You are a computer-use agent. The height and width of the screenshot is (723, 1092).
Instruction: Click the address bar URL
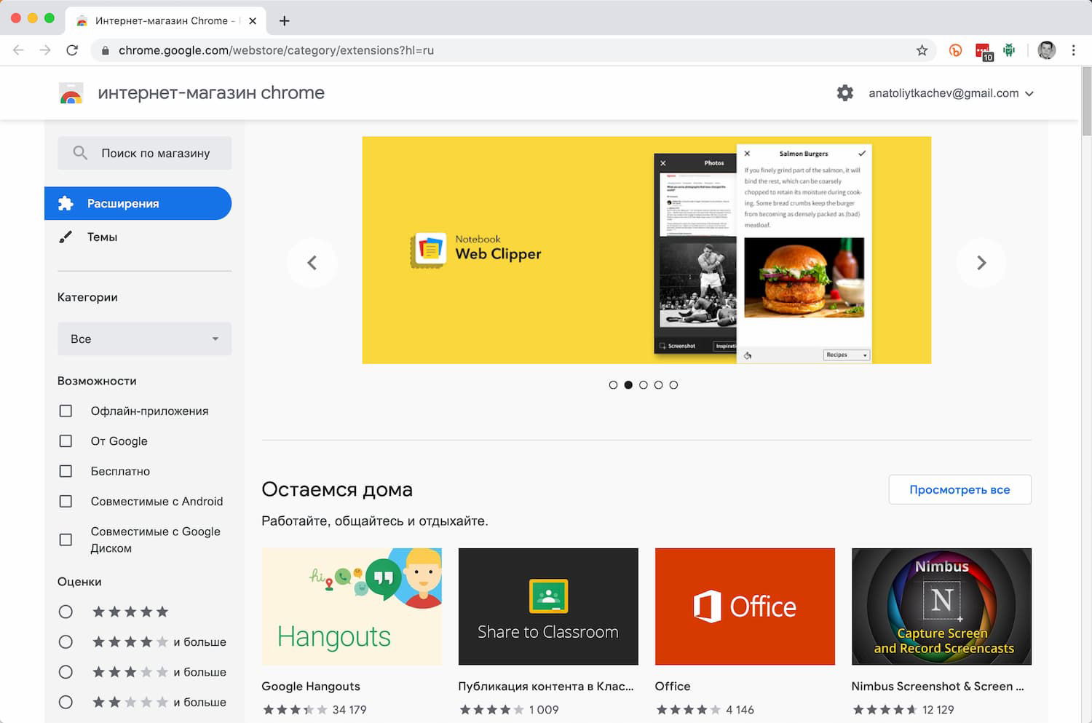pyautogui.click(x=276, y=50)
